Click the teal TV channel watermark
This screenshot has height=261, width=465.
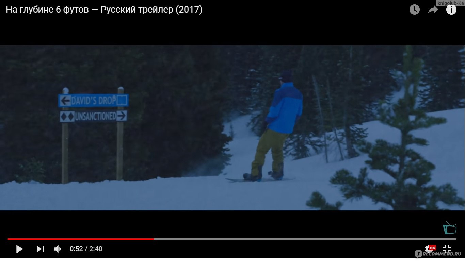450,228
